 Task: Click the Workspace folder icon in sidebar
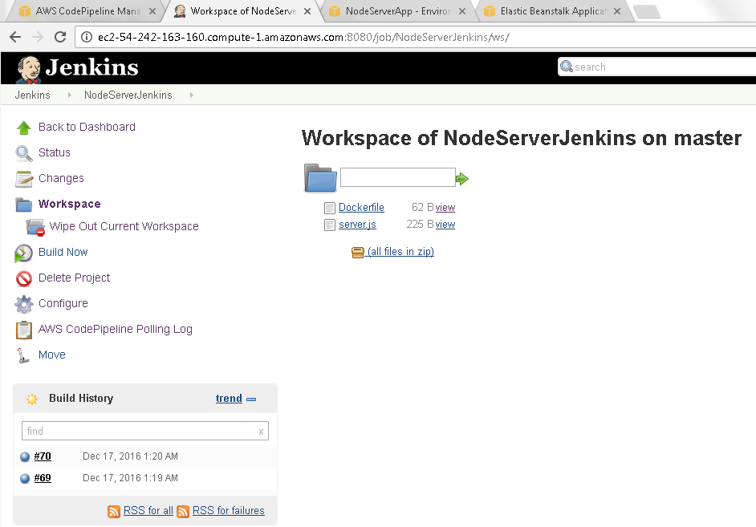point(23,205)
